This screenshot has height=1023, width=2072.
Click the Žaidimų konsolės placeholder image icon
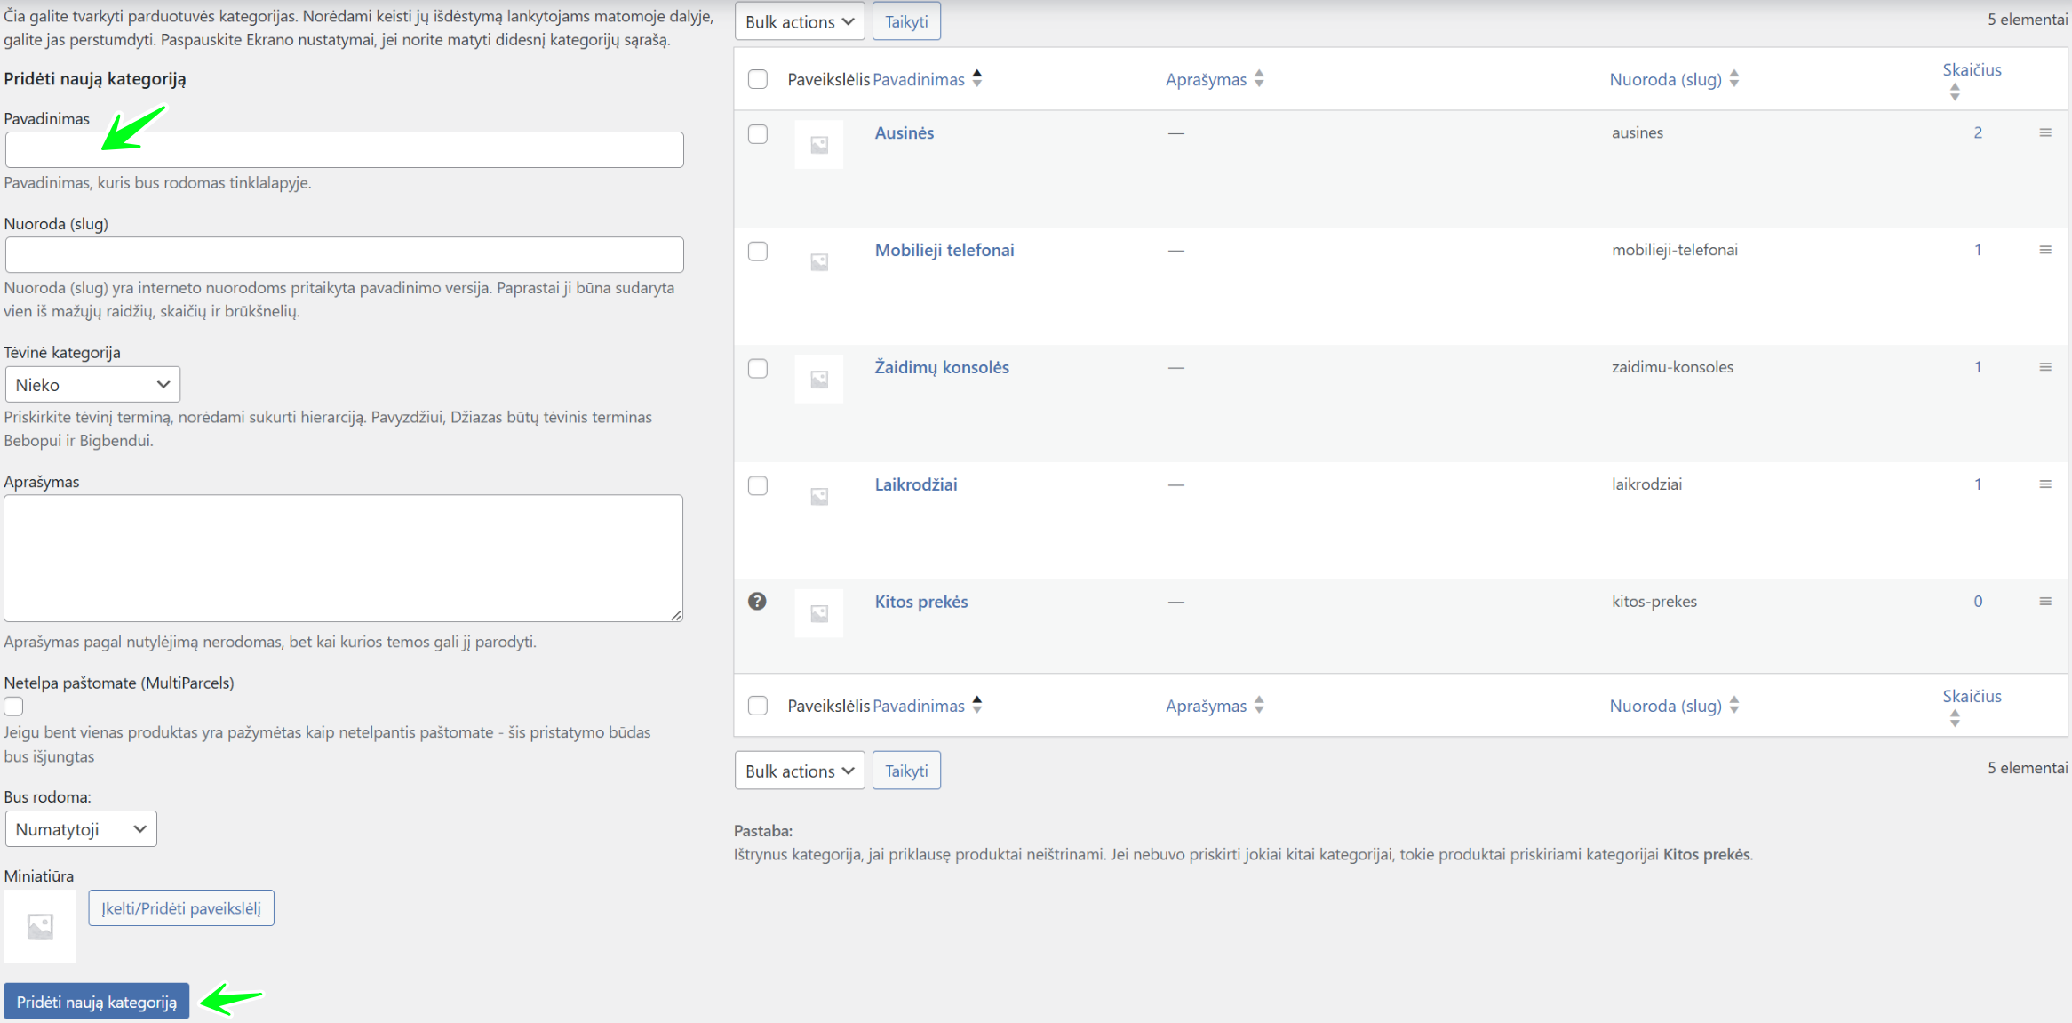[819, 380]
